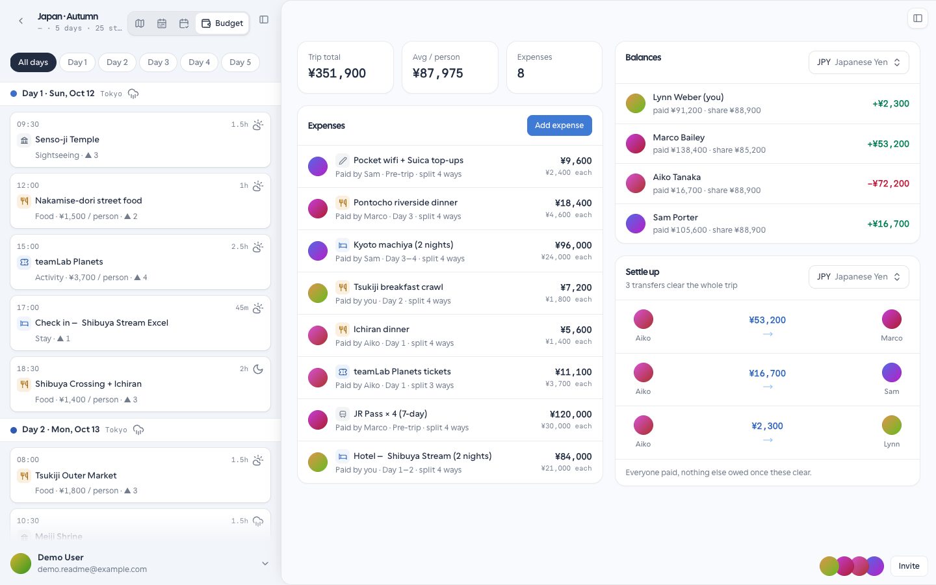
Task: Click the edit pencil icon on Pocket wifi expense
Action: 343,161
